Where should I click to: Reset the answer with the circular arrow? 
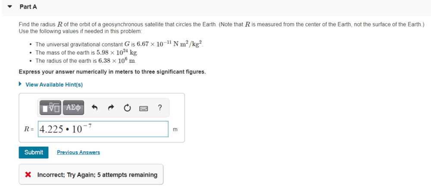pyautogui.click(x=127, y=108)
